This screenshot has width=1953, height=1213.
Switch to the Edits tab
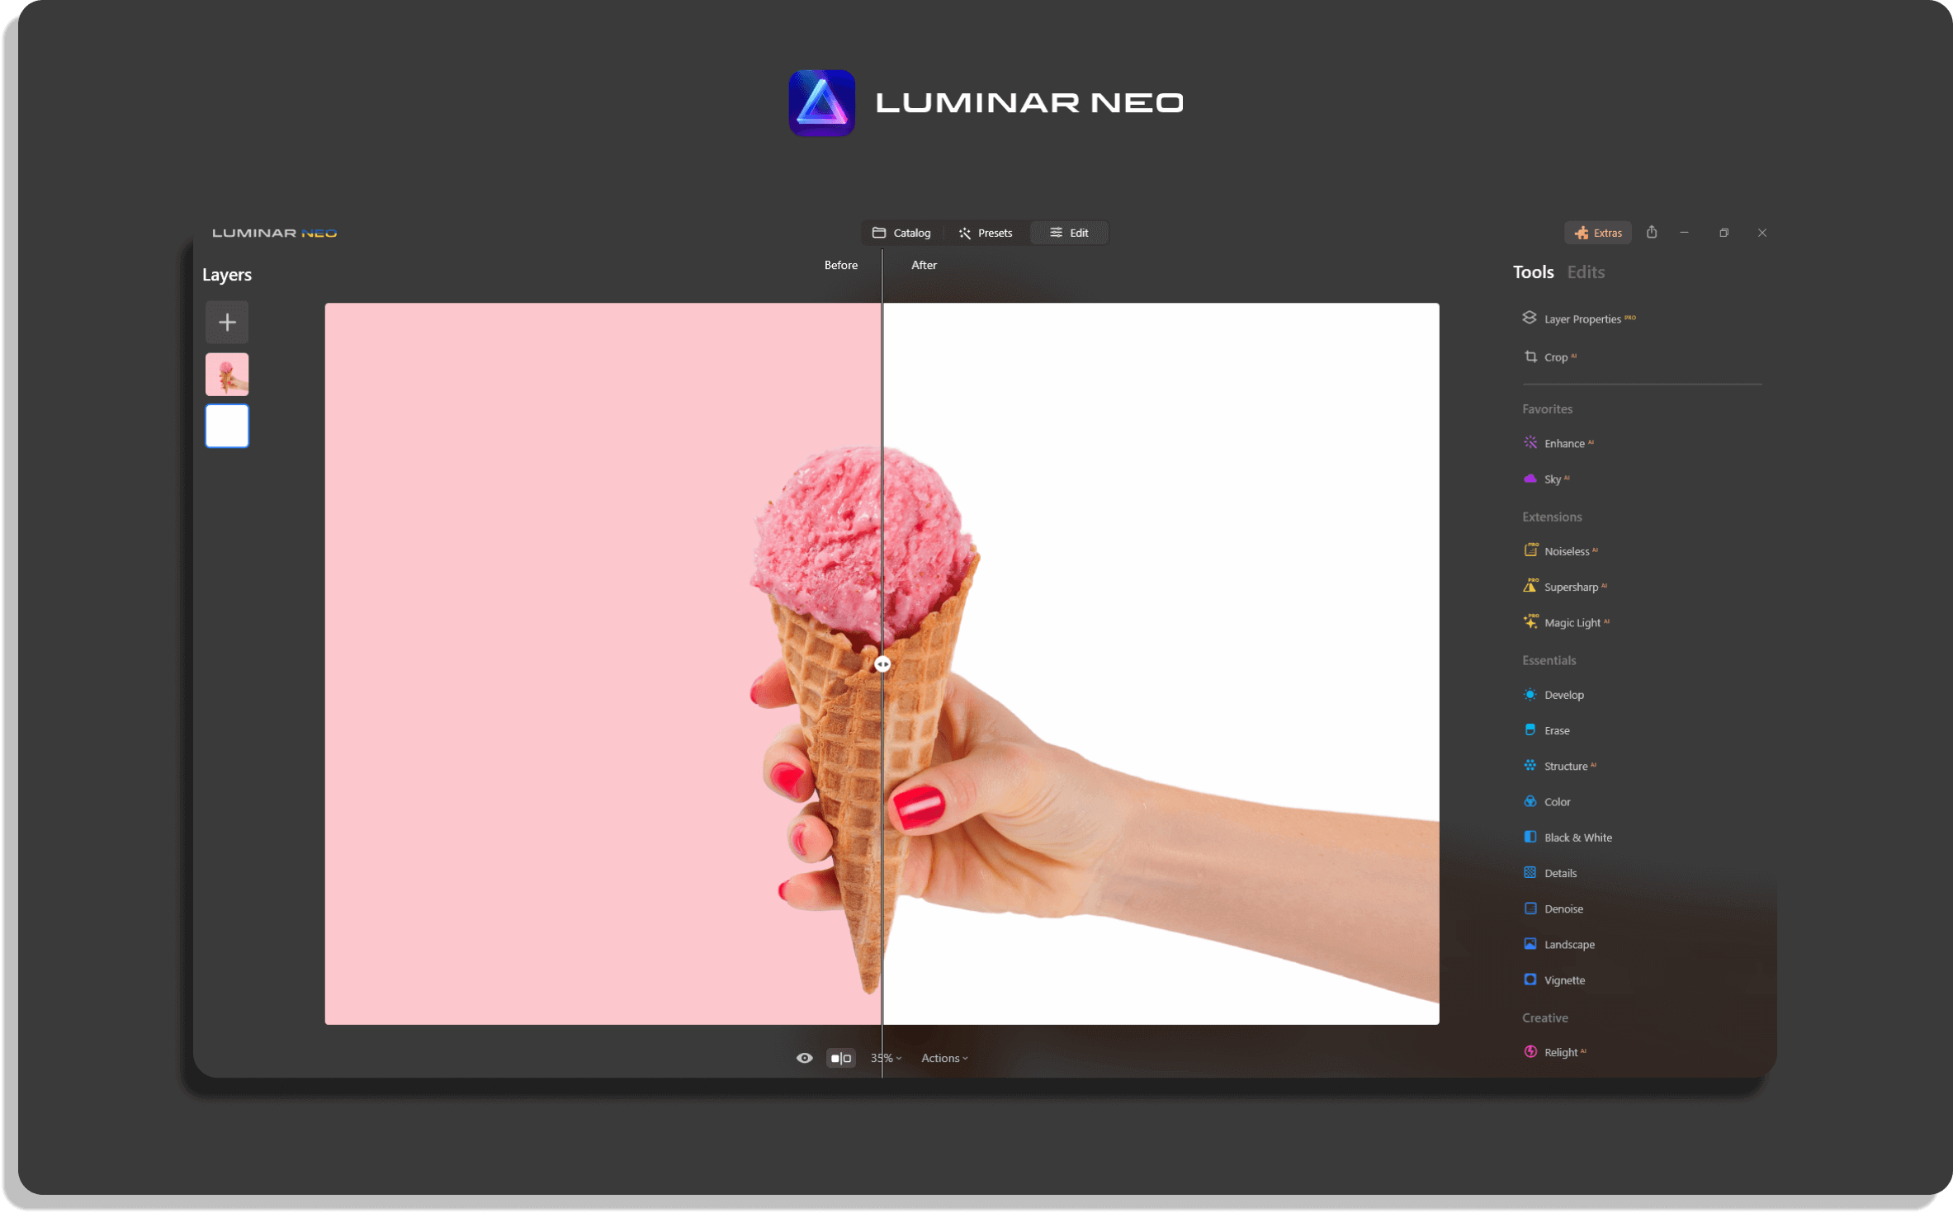(1586, 271)
